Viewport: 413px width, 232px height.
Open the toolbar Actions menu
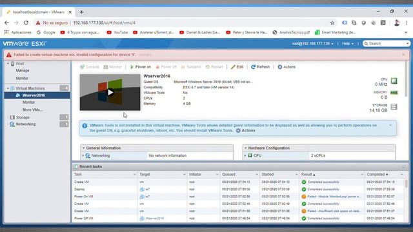287,67
